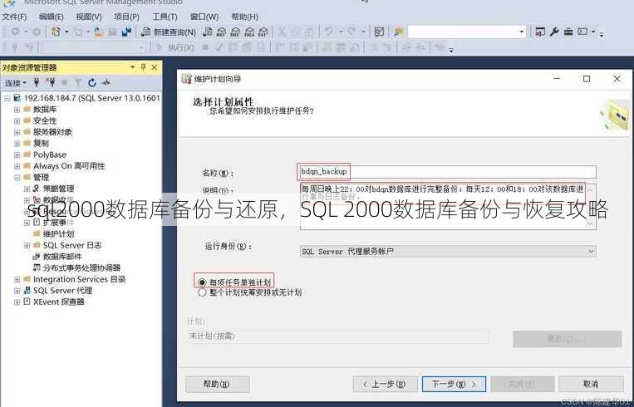Click the 帮助(H) wizard button
This screenshot has width=634, height=407.
tap(217, 384)
